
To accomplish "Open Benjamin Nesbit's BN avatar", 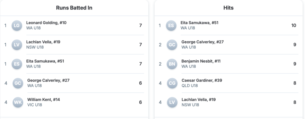I will 172,64.
